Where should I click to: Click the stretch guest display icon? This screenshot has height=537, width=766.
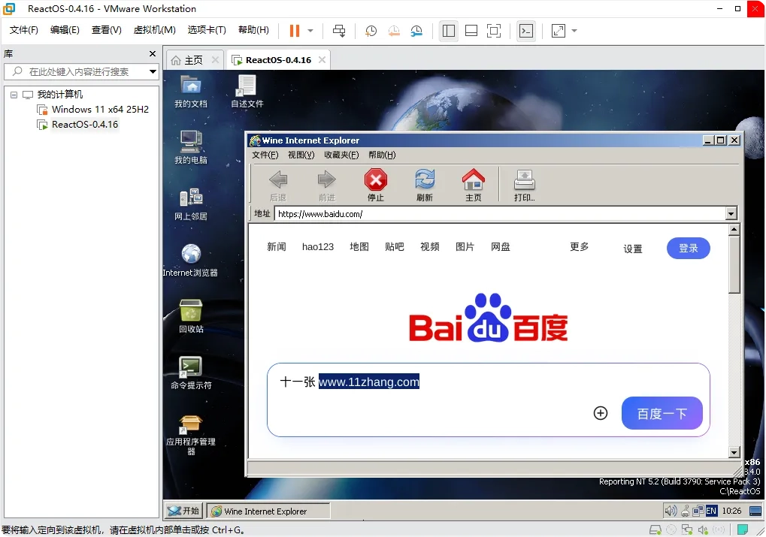559,31
